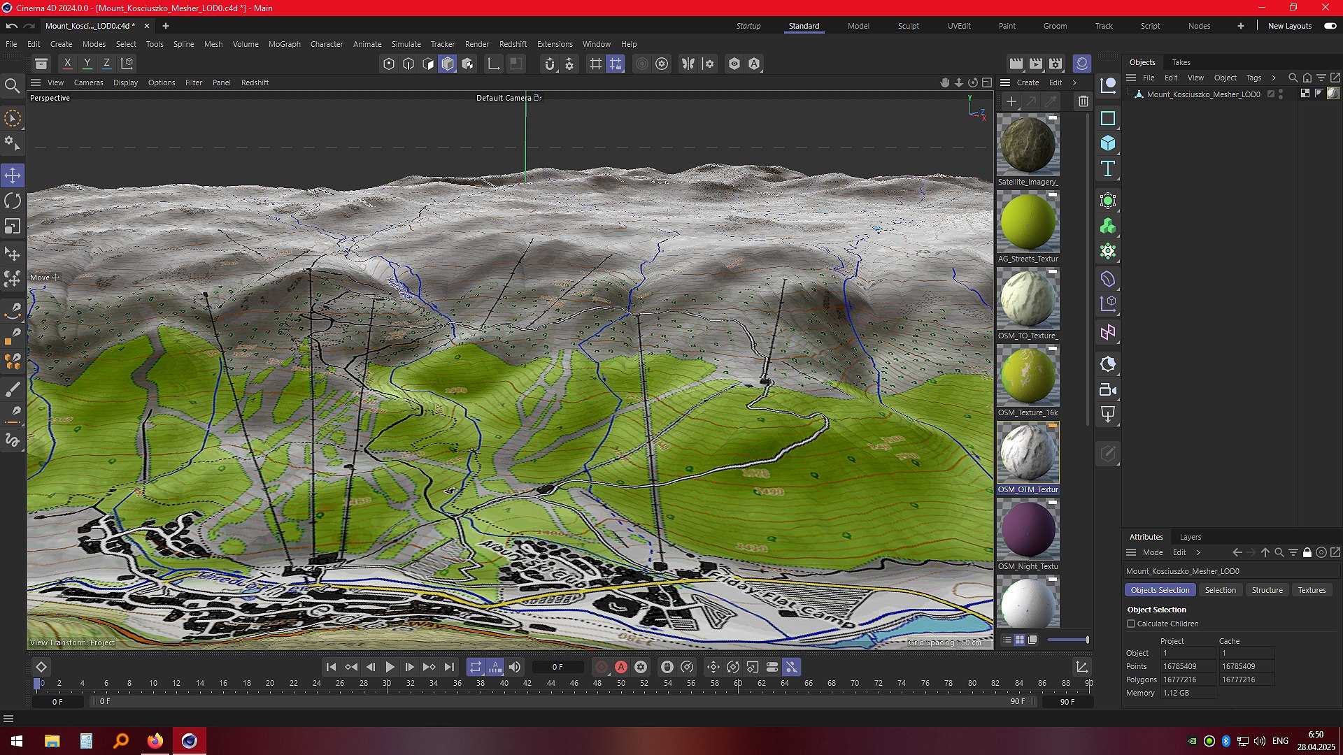Image resolution: width=1343 pixels, height=755 pixels.
Task: Click the Render View clapperboard icon
Action: click(x=1016, y=64)
